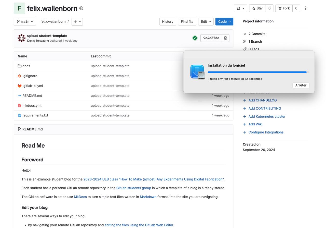326x228 pixels.
Task: Open 0 Tags in project information
Action: [x=254, y=49]
